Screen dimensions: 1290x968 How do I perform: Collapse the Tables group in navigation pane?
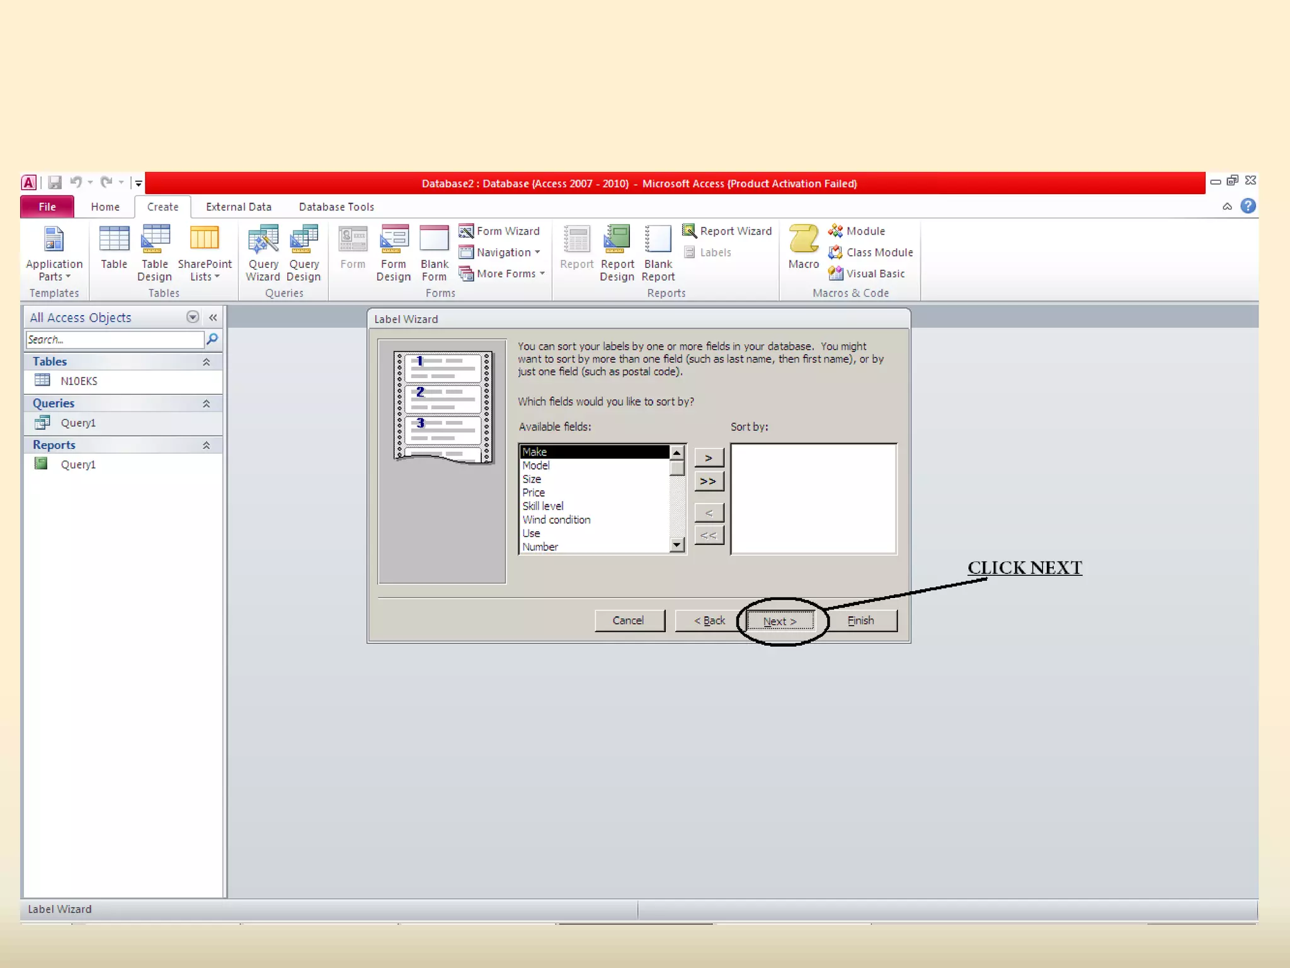pos(206,362)
